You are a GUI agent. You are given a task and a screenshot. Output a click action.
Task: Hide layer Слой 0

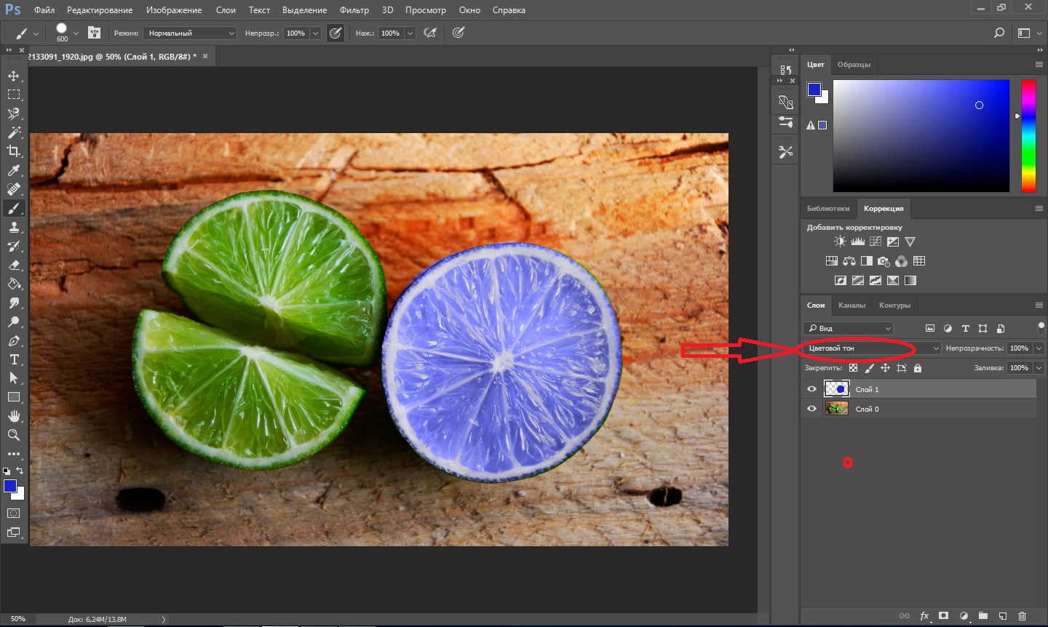[811, 409]
